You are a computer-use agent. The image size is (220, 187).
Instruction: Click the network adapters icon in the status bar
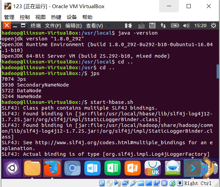(125, 183)
